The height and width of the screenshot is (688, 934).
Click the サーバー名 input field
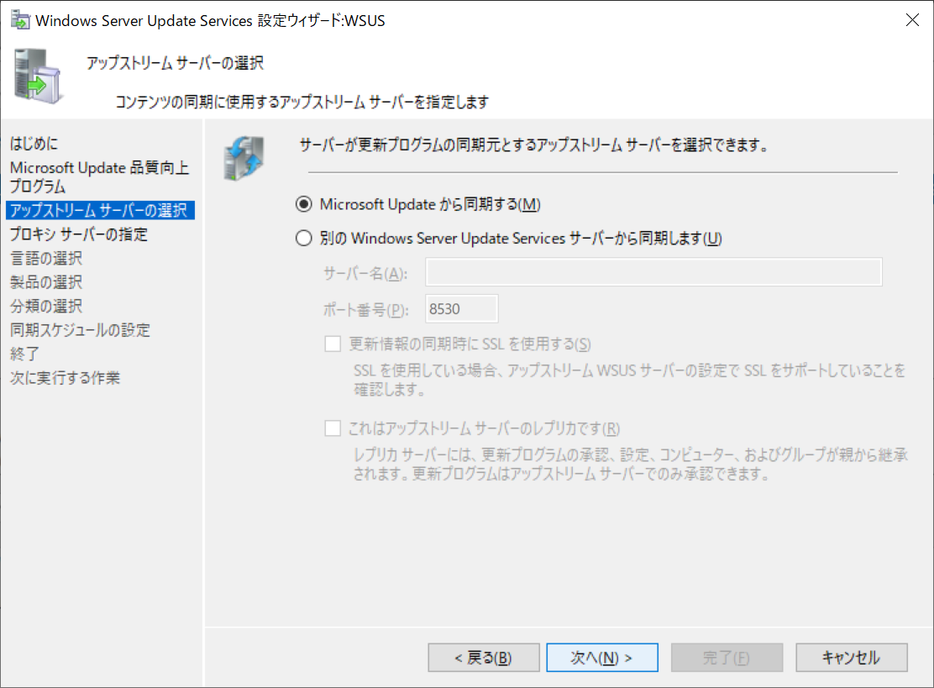[x=653, y=272]
